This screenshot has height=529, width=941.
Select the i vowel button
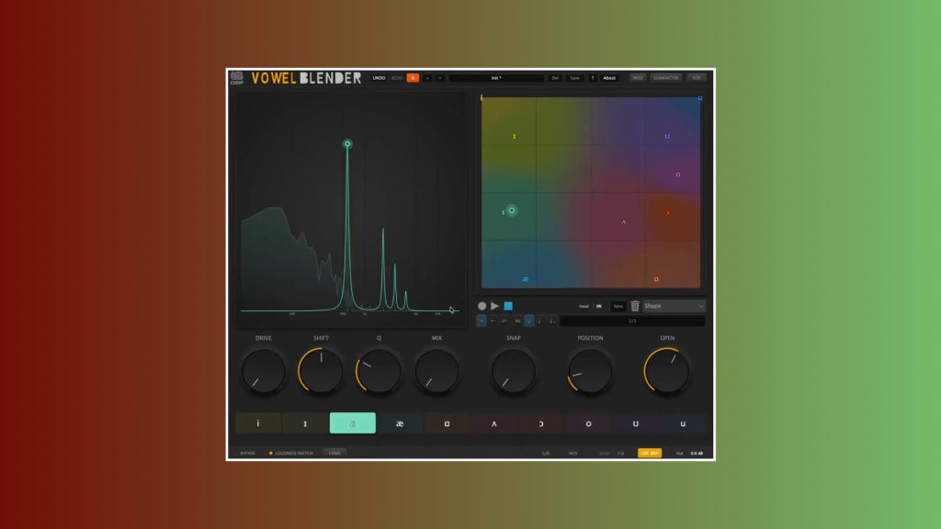click(x=258, y=422)
